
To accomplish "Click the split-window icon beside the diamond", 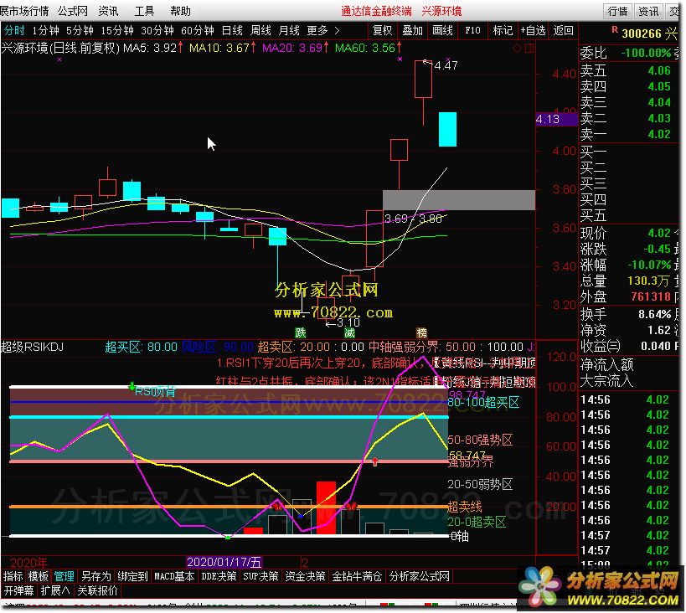I will pos(529,48).
